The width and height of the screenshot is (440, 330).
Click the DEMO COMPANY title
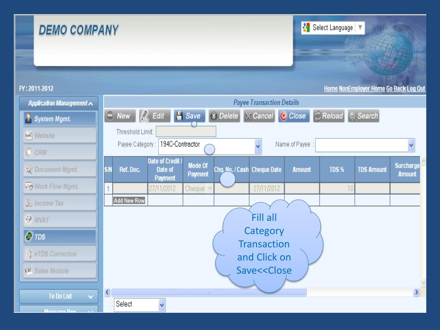pos(78,30)
